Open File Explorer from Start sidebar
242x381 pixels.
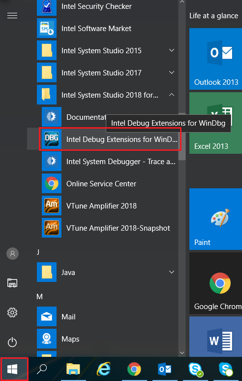click(x=12, y=283)
